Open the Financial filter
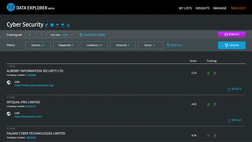Image resolution: width=252 pixels, height=142 pixels. (x=123, y=45)
